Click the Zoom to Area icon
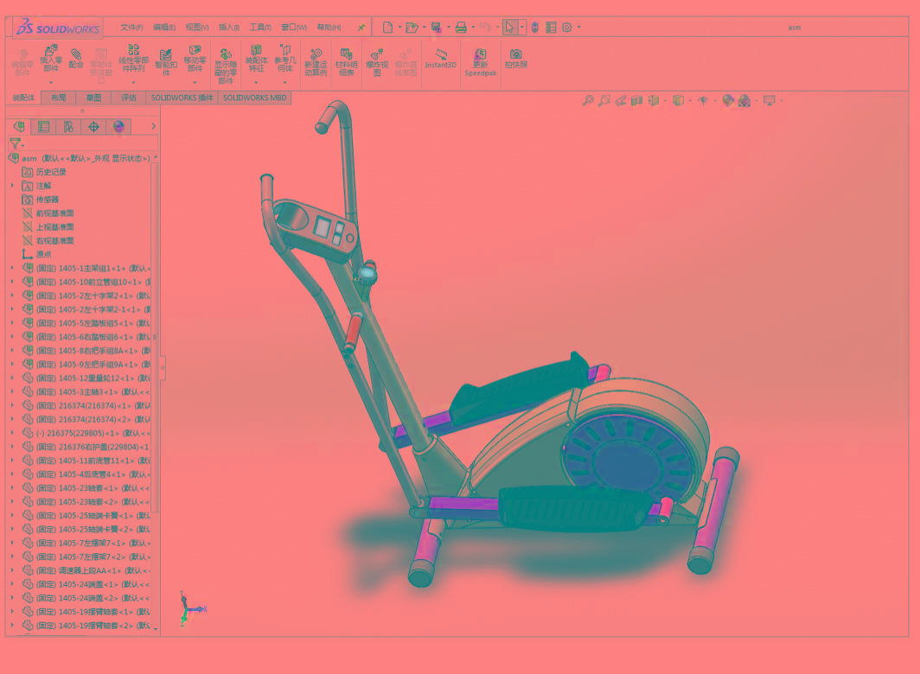The width and height of the screenshot is (920, 674). [604, 100]
